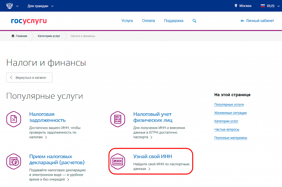Click the abacus icon for tax registration
The height and width of the screenshot is (187, 282).
(118, 119)
